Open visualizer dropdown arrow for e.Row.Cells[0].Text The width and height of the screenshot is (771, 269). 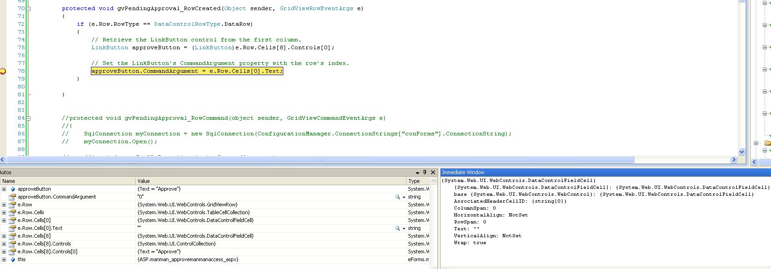click(x=404, y=228)
